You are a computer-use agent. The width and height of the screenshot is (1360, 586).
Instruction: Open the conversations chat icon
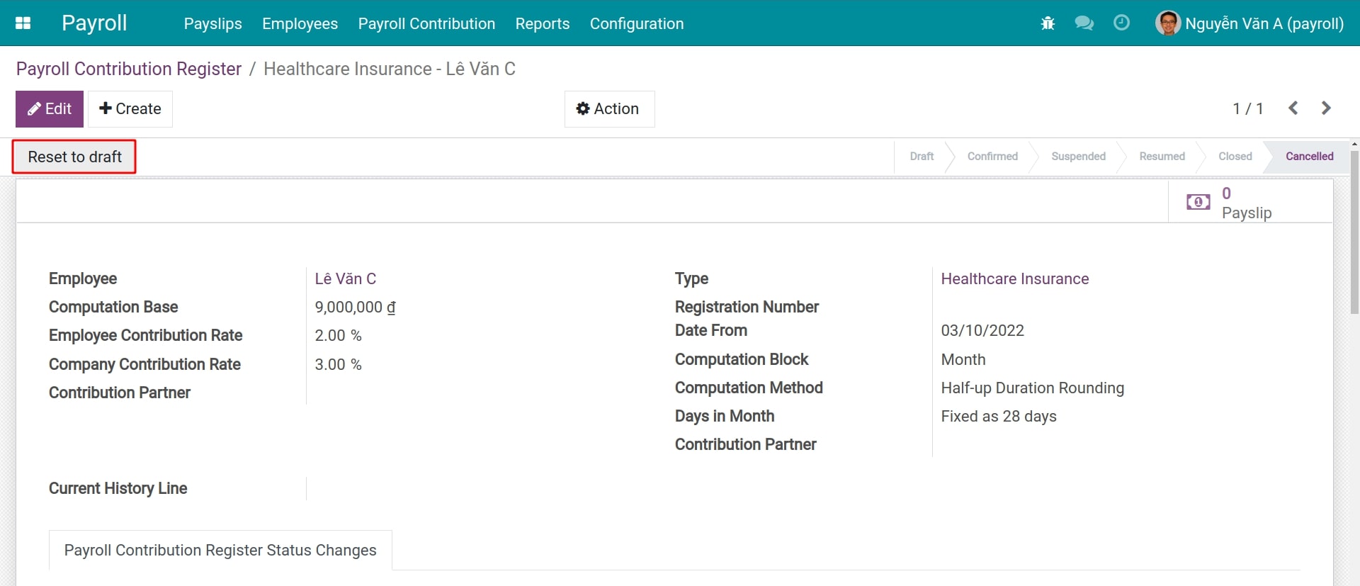tap(1084, 23)
